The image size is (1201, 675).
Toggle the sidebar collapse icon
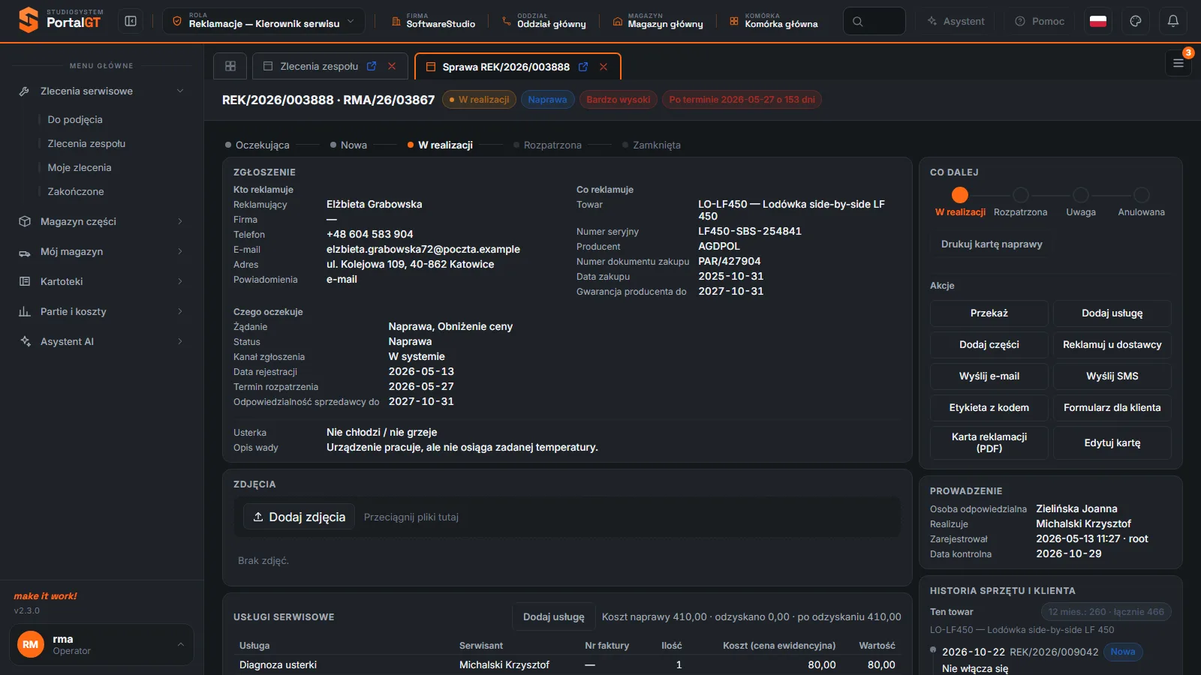click(x=131, y=21)
